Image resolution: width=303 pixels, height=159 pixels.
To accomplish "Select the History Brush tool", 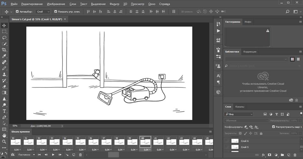I will click(x=4, y=80).
